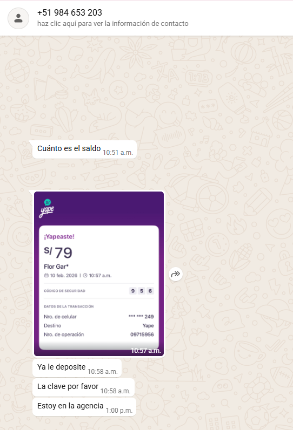Click 'haz clic aquí para ver la información de contacto'
The width and height of the screenshot is (293, 430).
tap(112, 24)
